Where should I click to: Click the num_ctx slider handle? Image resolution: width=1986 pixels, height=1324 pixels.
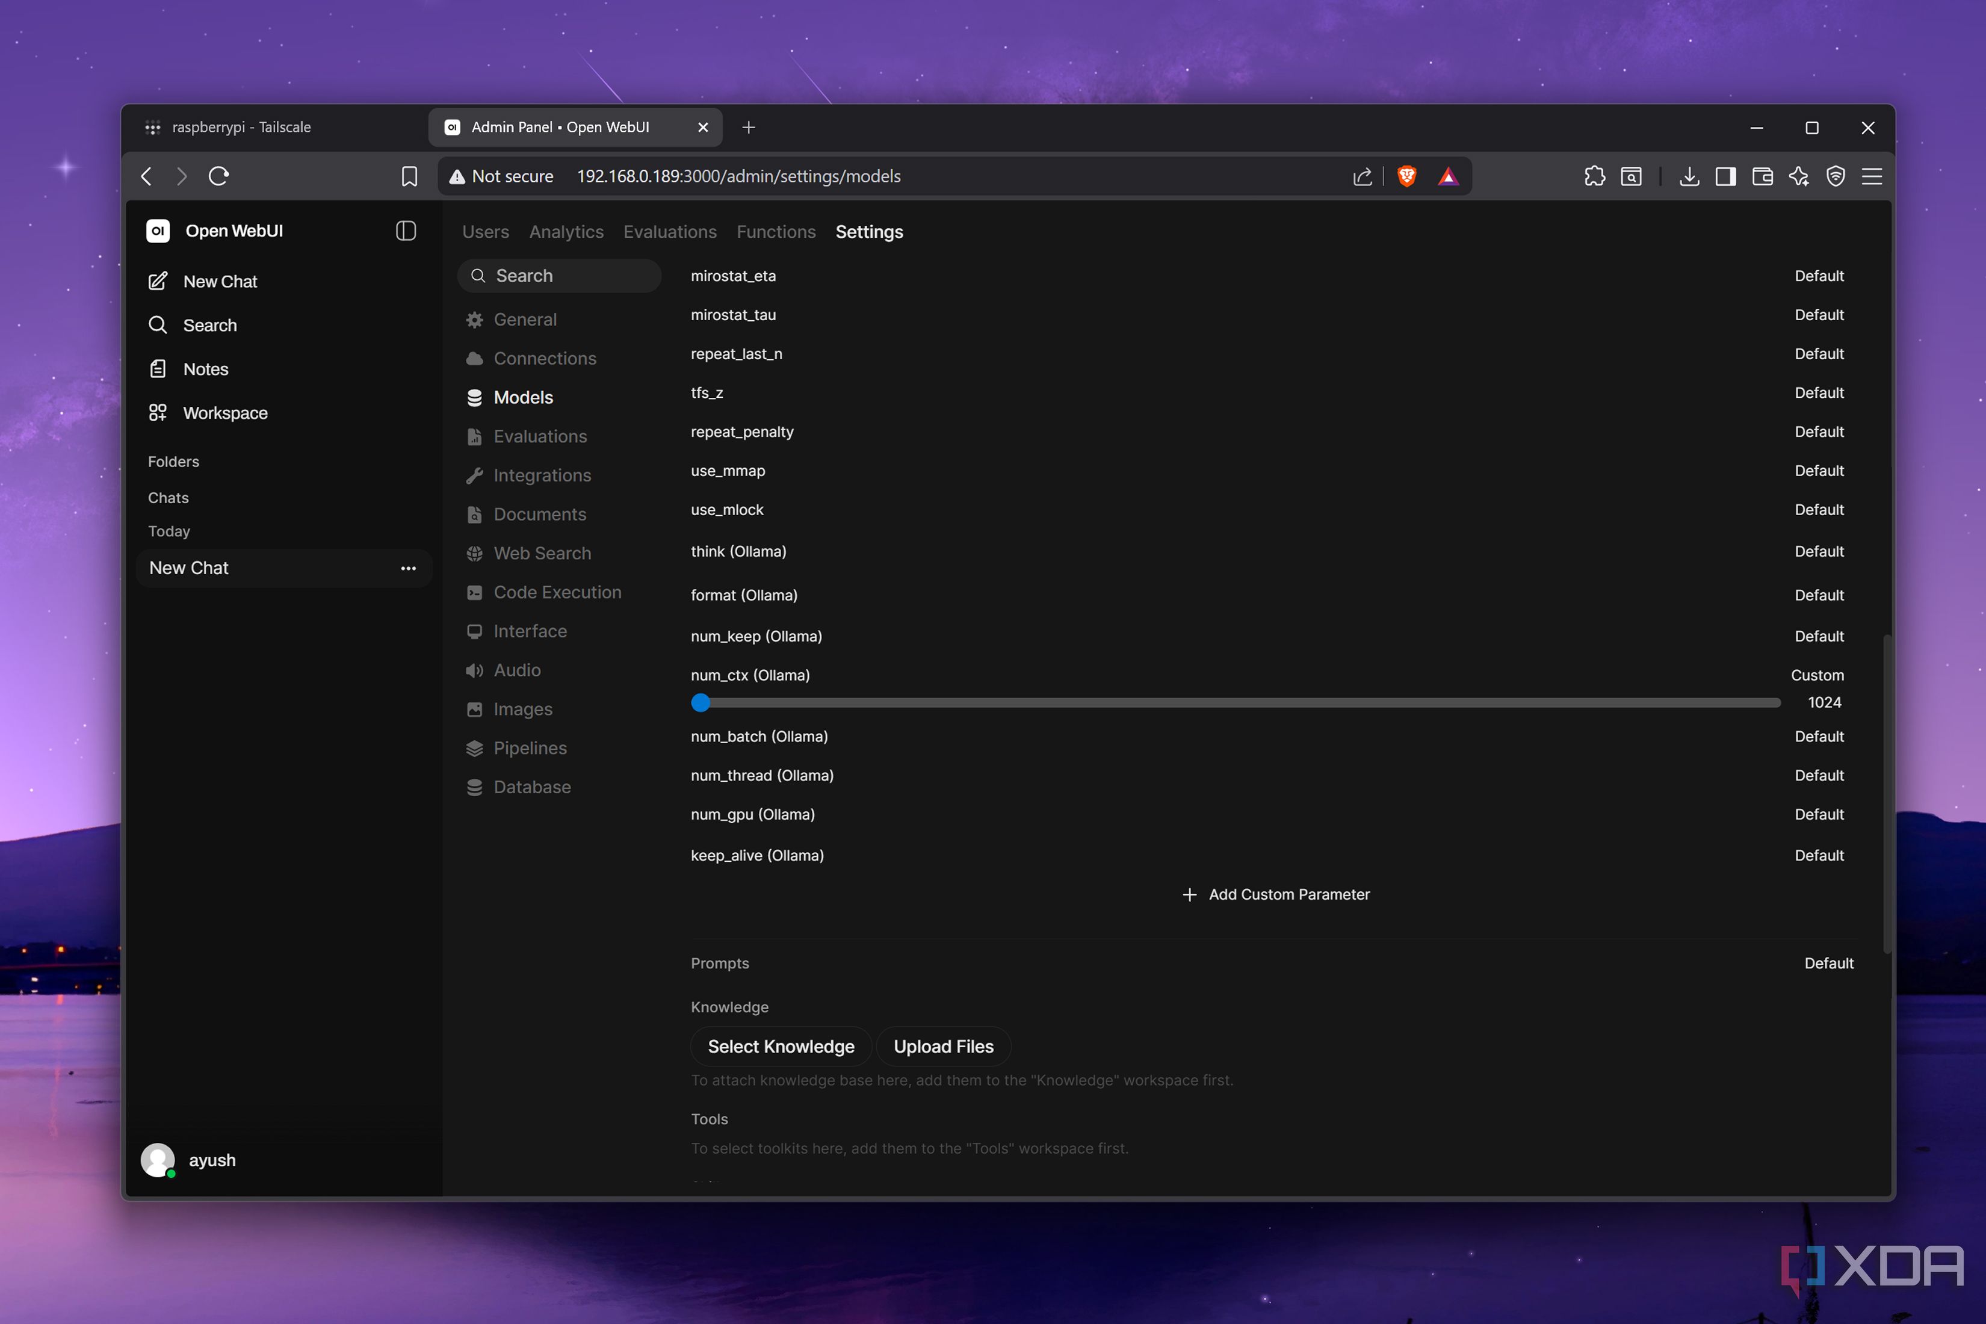point(700,702)
